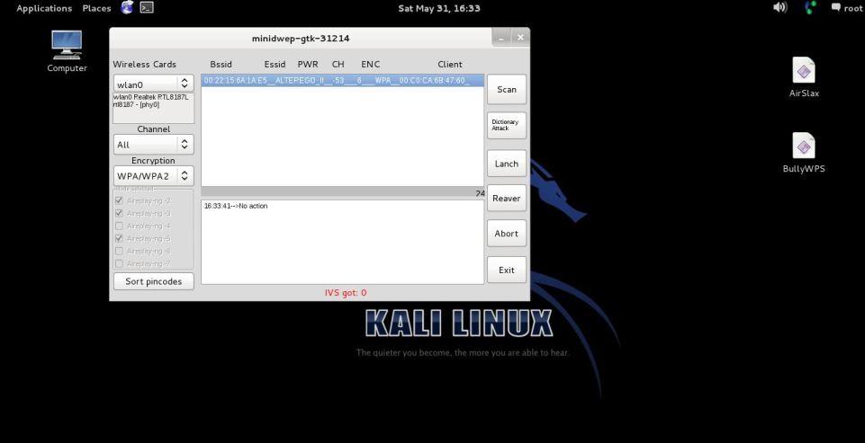Viewport: 865px width, 443px height.
Task: Expand the wlan0 wireless card dropdown
Action: [153, 84]
